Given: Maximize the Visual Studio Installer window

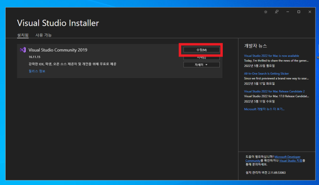Looking at the screenshot, I should tap(299, 12).
